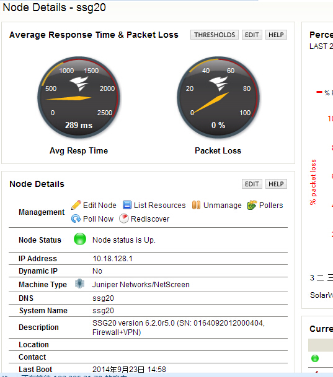Screen dimensions: 333x377
Task: Click the Edit Node link text
Action: point(99,206)
